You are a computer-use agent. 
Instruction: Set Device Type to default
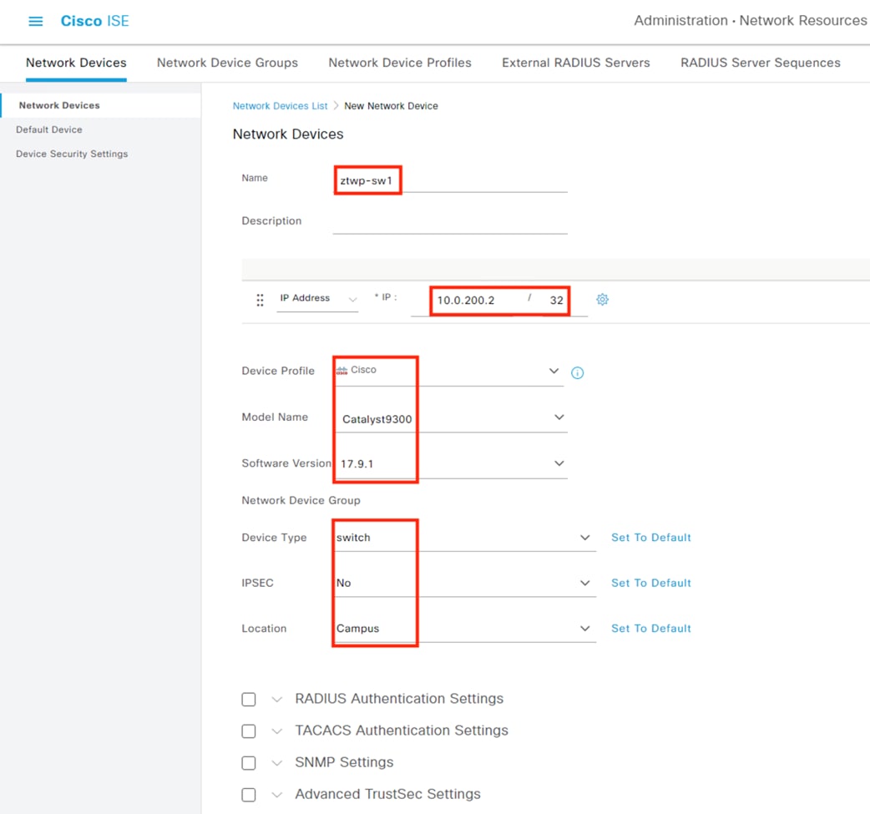651,538
